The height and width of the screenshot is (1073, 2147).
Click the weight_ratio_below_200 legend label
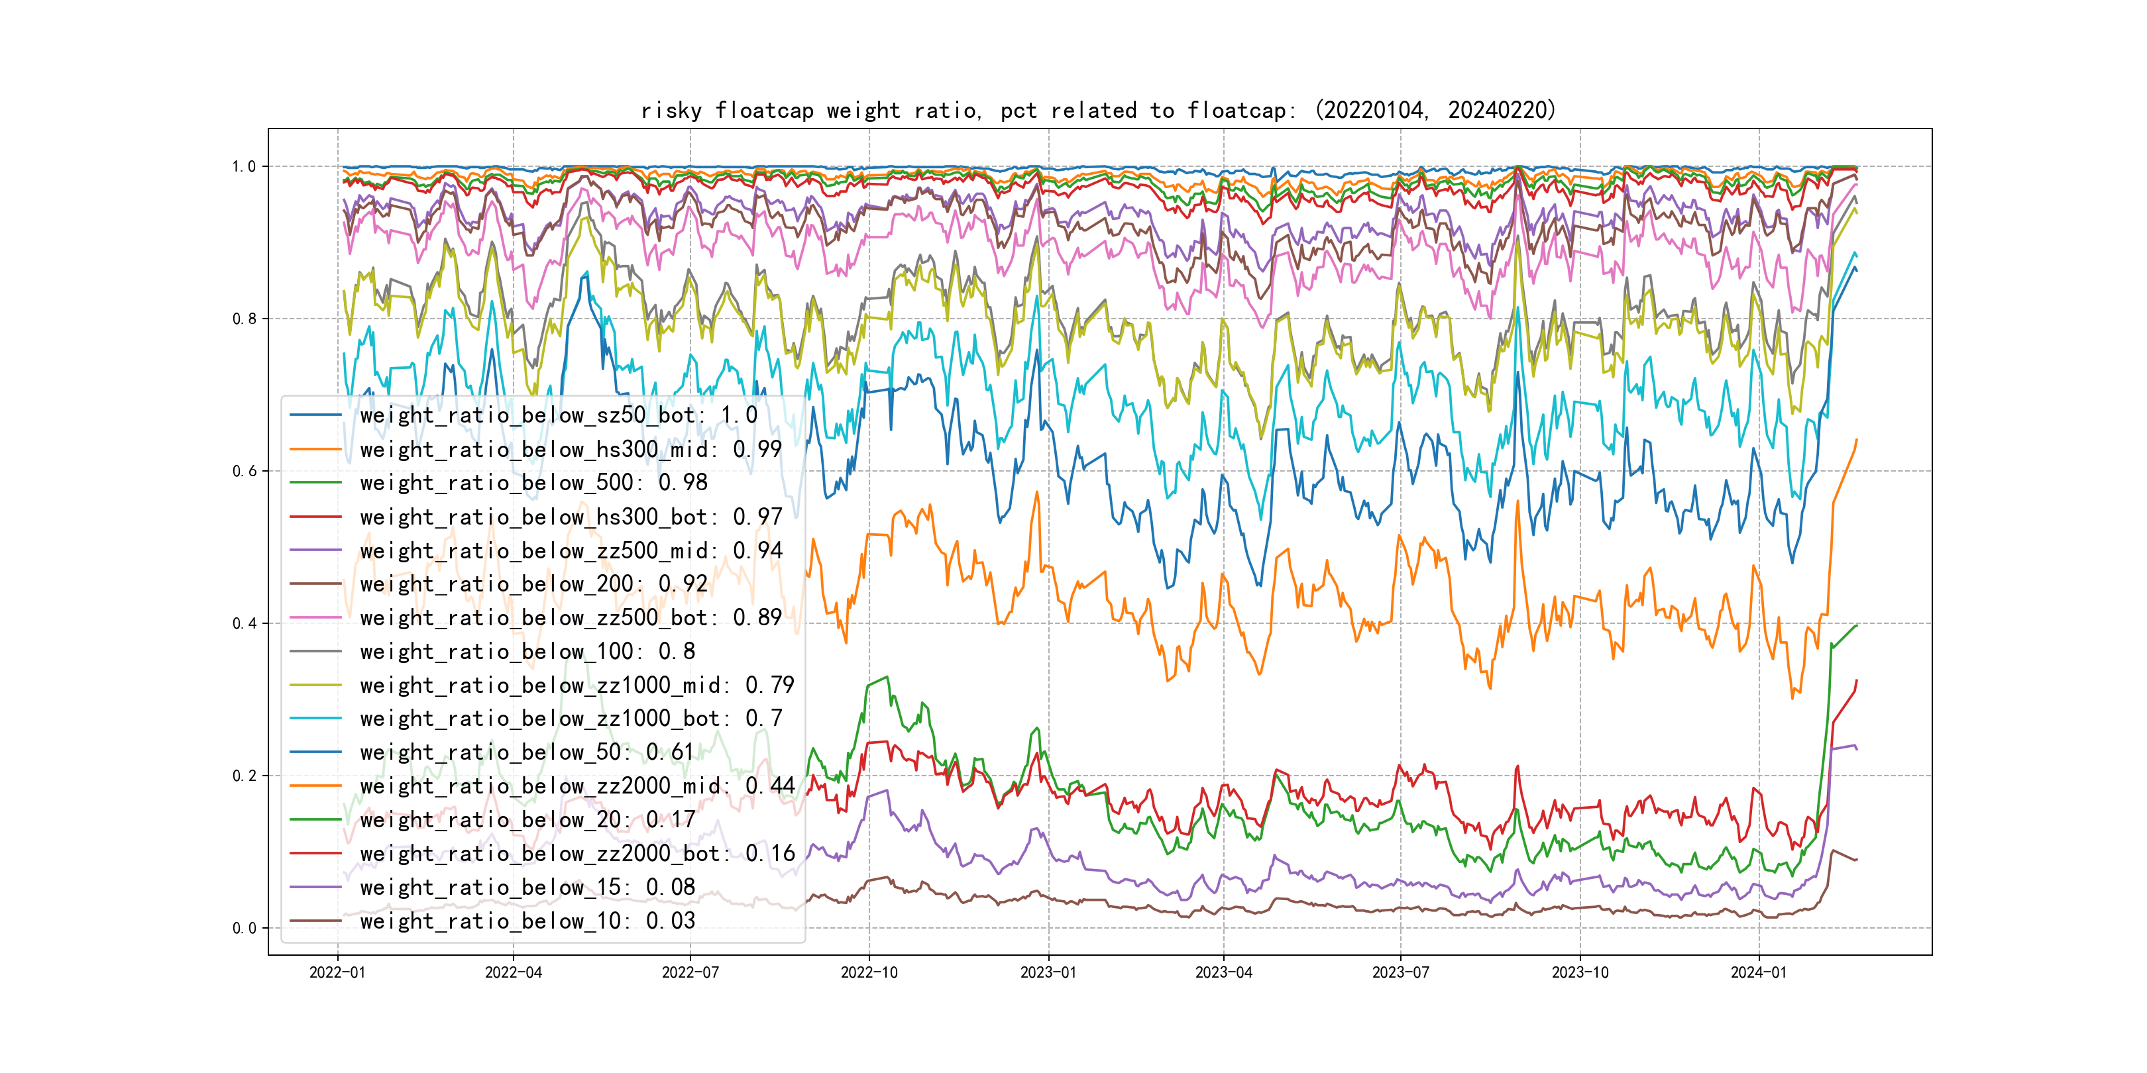533,584
